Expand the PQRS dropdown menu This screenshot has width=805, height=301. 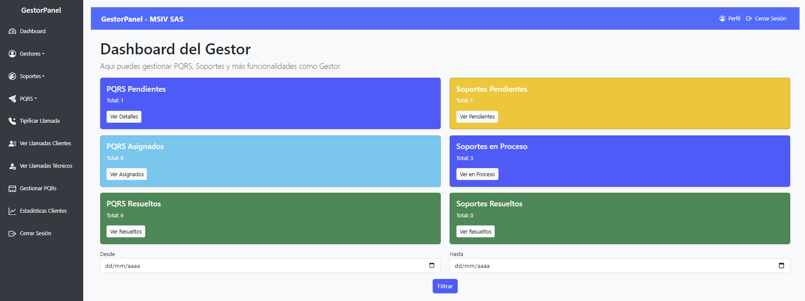click(x=28, y=99)
